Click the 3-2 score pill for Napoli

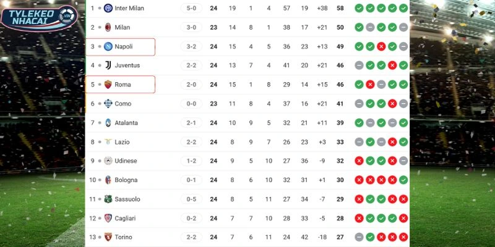pyautogui.click(x=191, y=46)
